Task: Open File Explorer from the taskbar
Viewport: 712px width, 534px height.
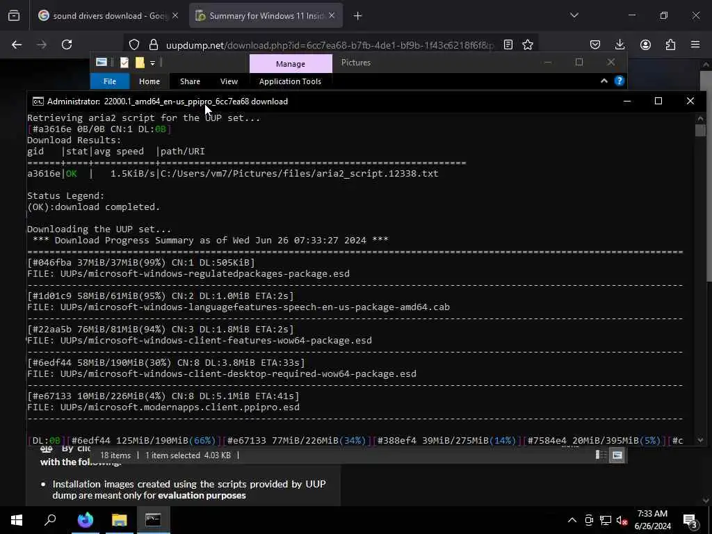Action: (120, 519)
